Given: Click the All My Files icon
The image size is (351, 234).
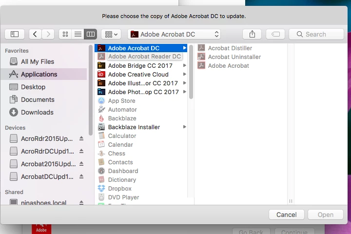Looking at the screenshot, I should coord(14,61).
